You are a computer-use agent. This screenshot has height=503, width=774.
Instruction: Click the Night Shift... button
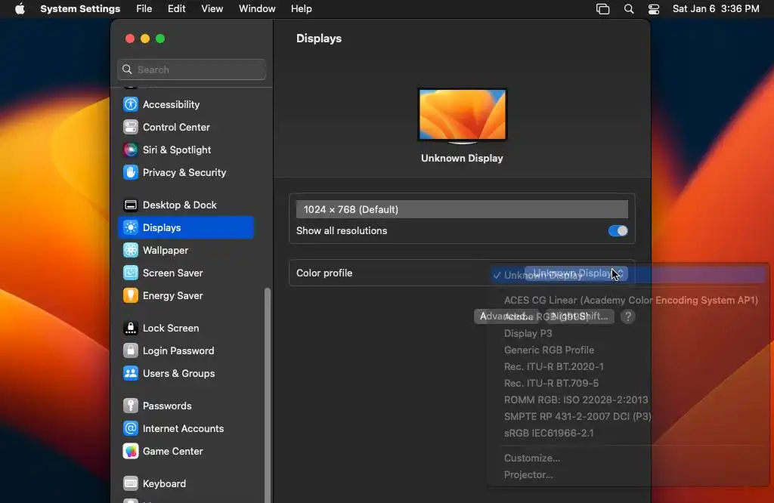pos(580,316)
